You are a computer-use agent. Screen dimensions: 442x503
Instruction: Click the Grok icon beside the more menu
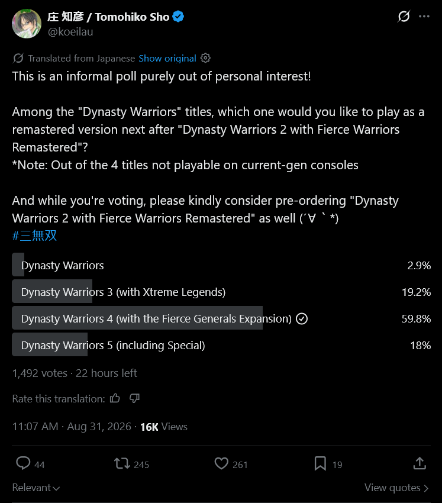tap(404, 16)
